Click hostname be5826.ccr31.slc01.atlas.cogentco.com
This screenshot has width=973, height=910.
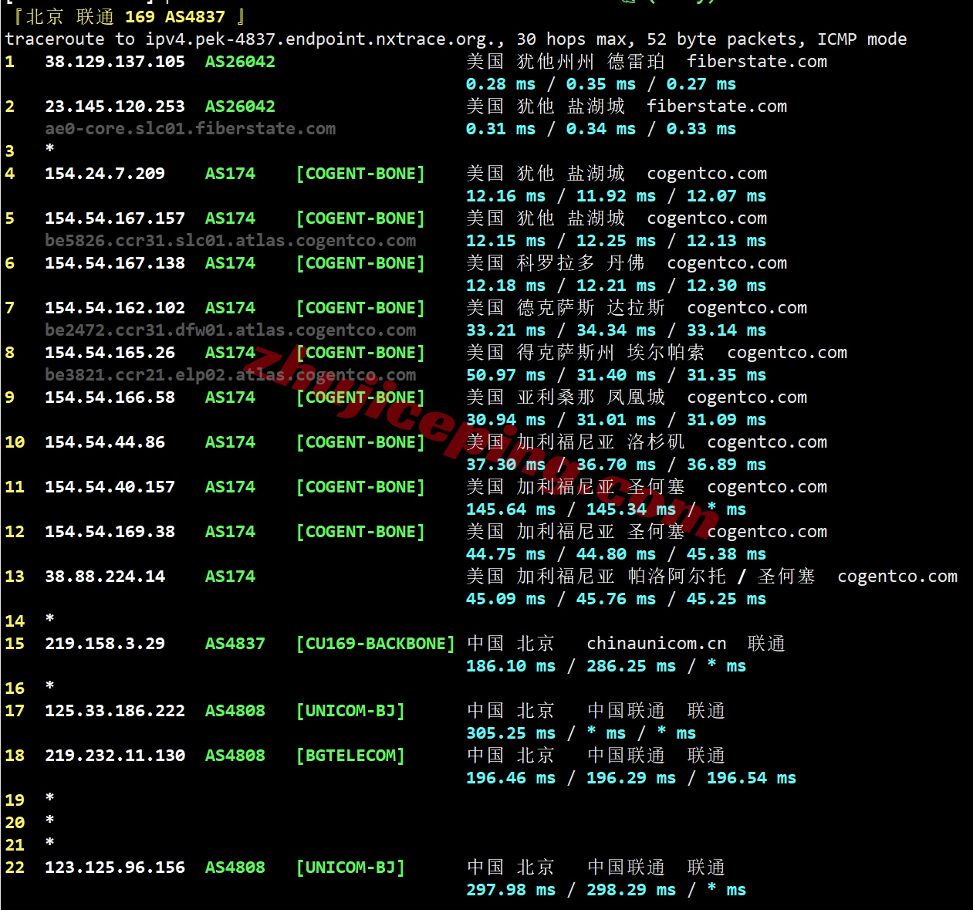[231, 241]
